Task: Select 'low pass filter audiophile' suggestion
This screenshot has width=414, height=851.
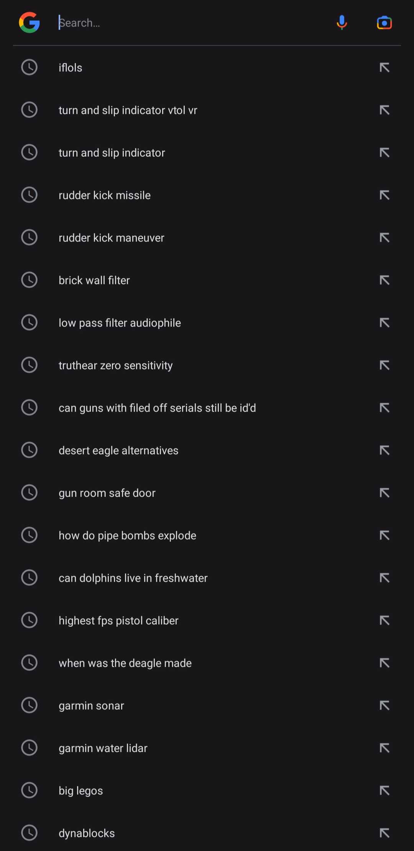Action: tap(207, 323)
